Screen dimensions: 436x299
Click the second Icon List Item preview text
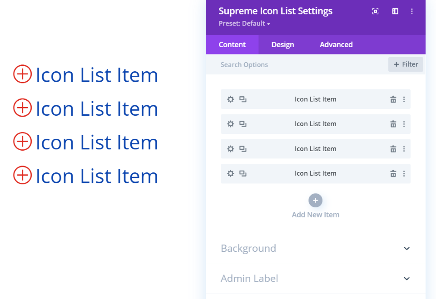click(97, 108)
